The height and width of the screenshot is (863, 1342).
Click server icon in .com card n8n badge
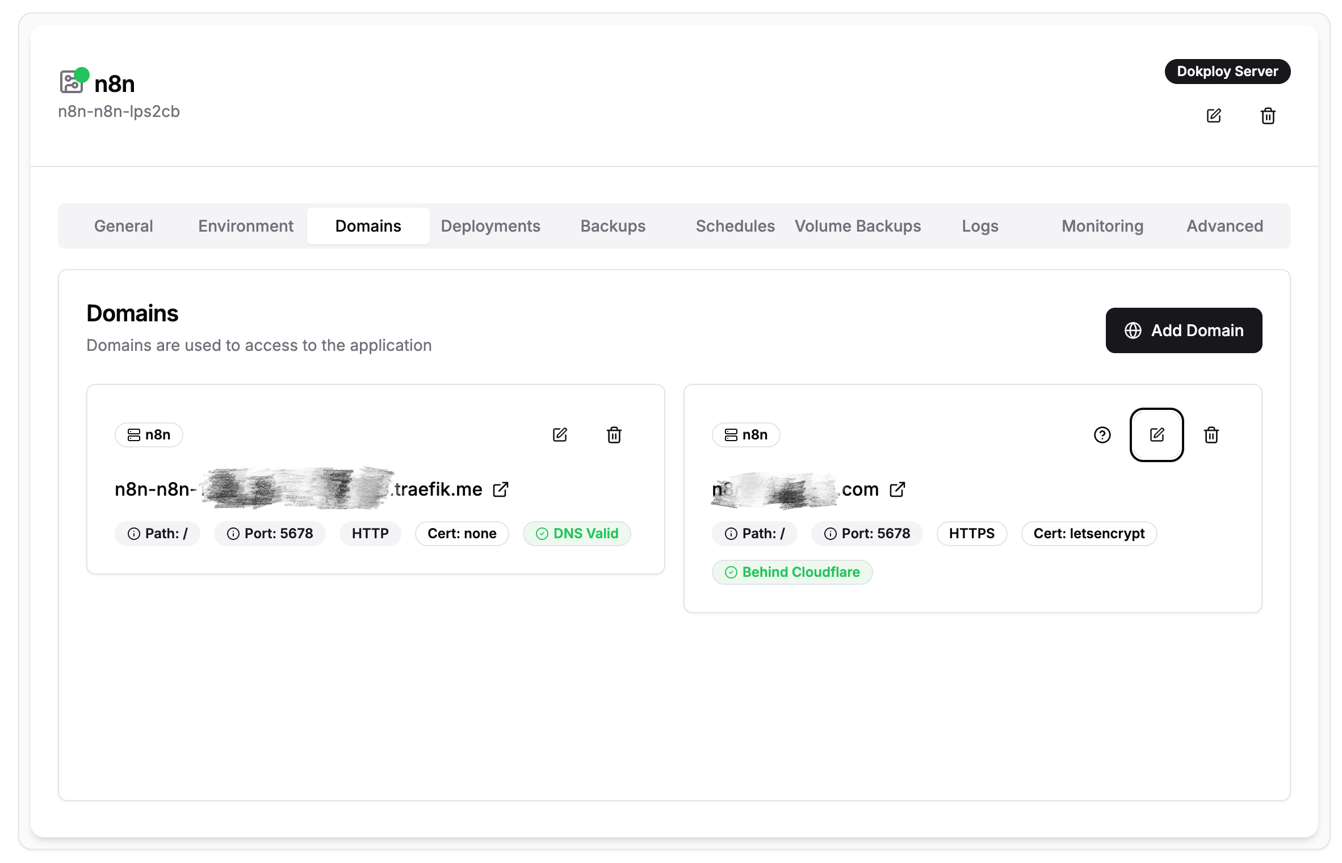(731, 435)
